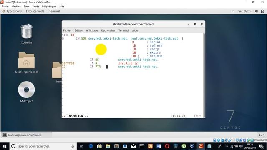Click the IP address 172.31.0.12

pos(128,63)
